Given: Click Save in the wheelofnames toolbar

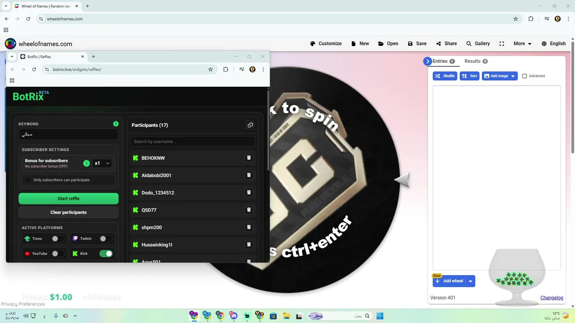Looking at the screenshot, I should (x=417, y=44).
